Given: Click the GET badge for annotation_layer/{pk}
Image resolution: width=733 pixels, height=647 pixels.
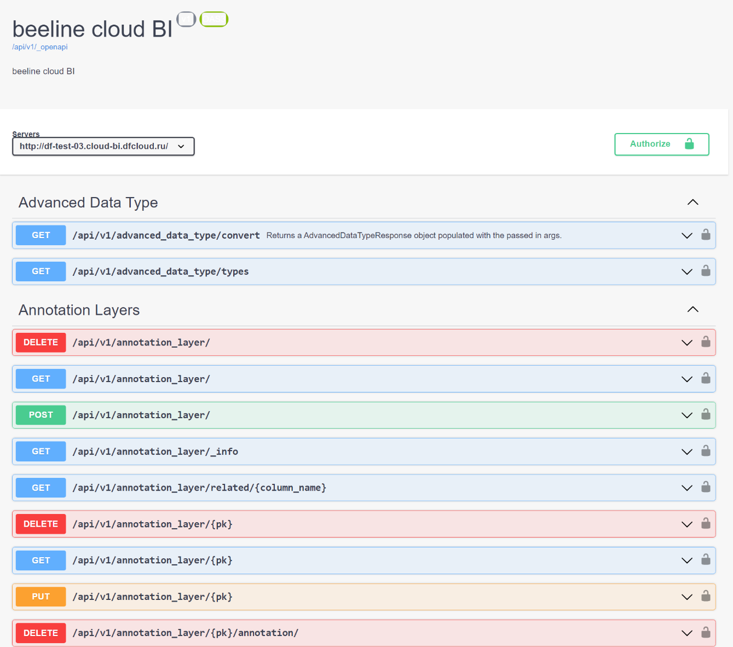Looking at the screenshot, I should [x=41, y=561].
